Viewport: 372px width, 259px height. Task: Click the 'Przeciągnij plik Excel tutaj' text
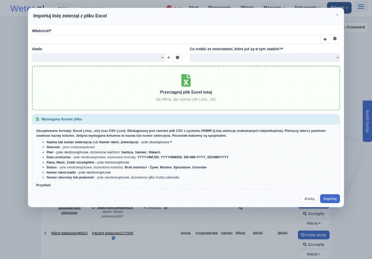[186, 92]
